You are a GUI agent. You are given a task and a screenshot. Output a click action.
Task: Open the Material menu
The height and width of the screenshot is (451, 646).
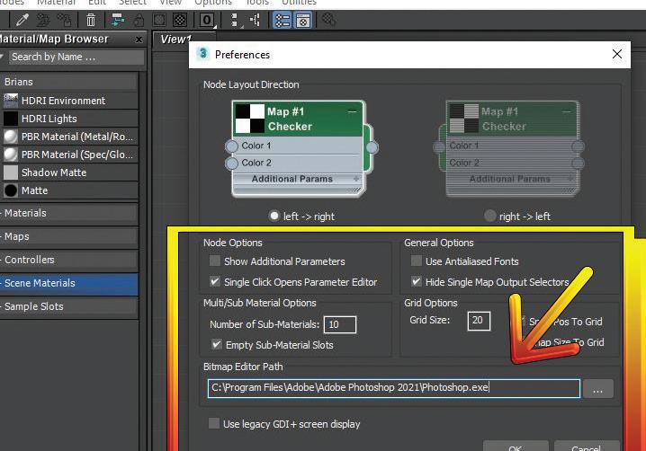tap(57, 3)
